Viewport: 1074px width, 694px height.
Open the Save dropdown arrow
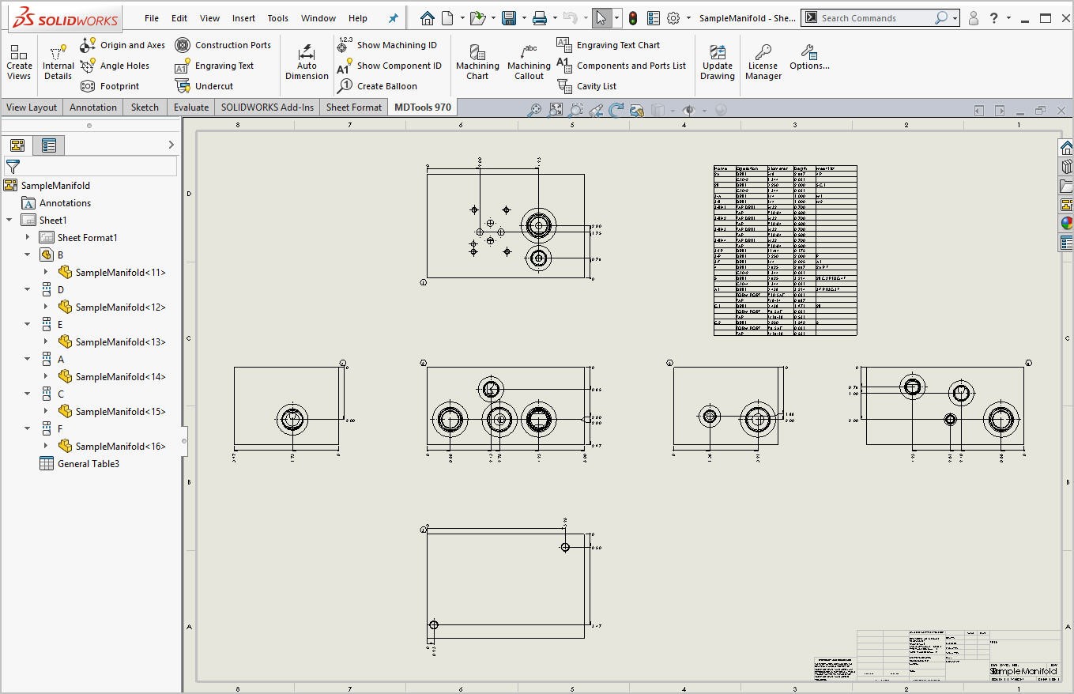(x=523, y=18)
